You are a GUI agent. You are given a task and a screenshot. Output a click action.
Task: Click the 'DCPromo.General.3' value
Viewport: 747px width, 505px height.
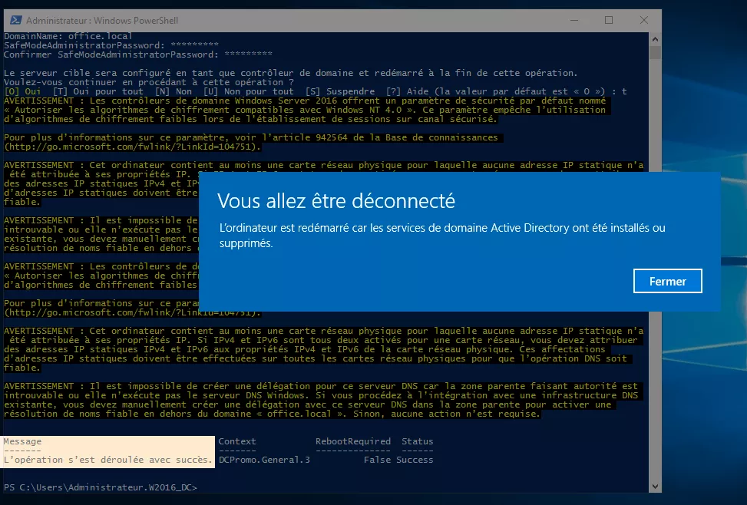(264, 460)
